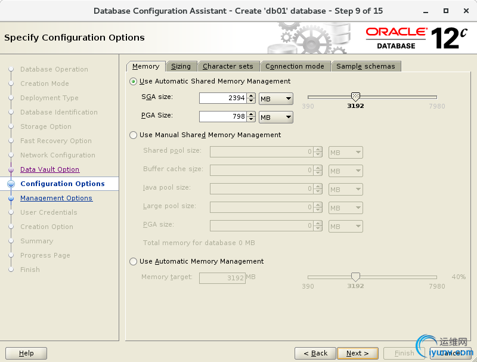Click Fast Recovery Option step in sidebar

pyautogui.click(x=55, y=141)
